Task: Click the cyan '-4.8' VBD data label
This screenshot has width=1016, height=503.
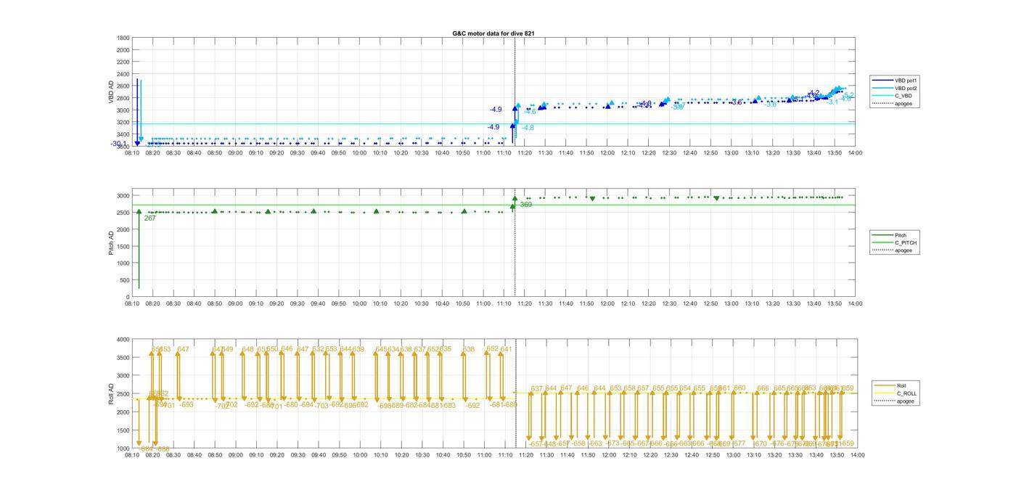Action: pyautogui.click(x=528, y=128)
